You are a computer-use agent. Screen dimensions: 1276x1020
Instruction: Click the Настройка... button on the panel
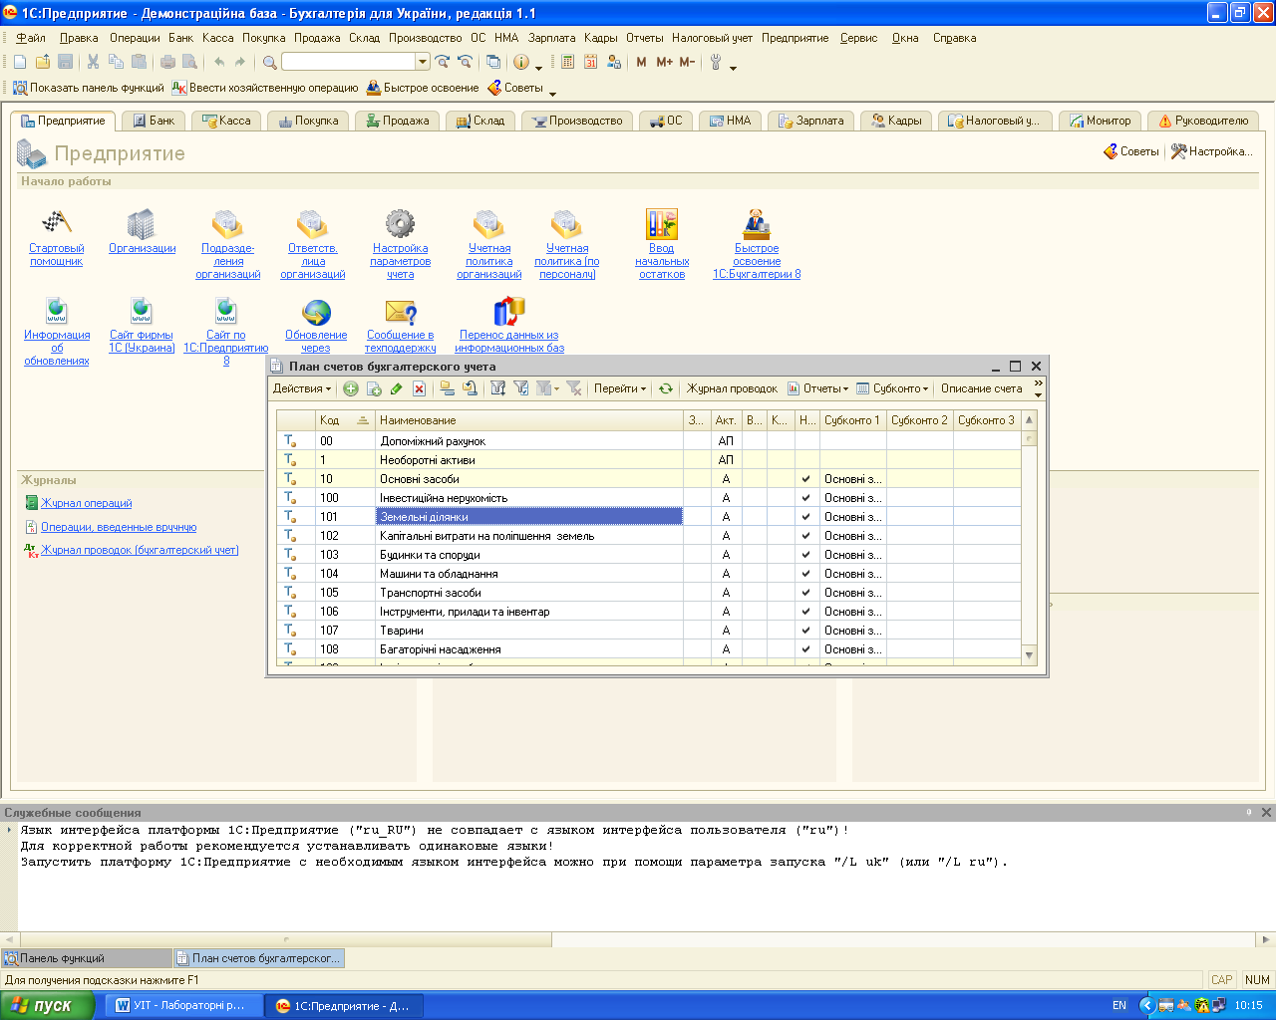1211,151
